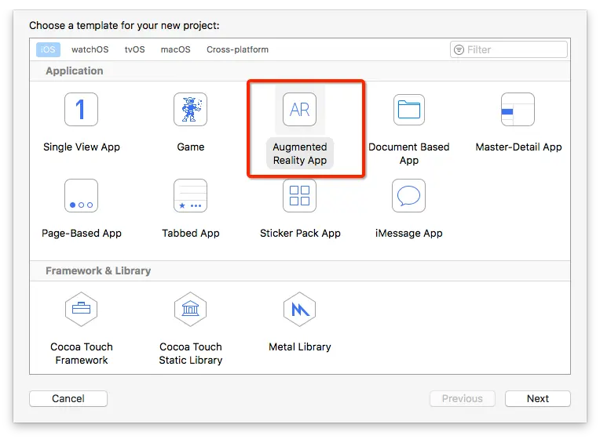The height and width of the screenshot is (439, 600).
Task: Pick the Metal Library icon
Action: tap(300, 309)
